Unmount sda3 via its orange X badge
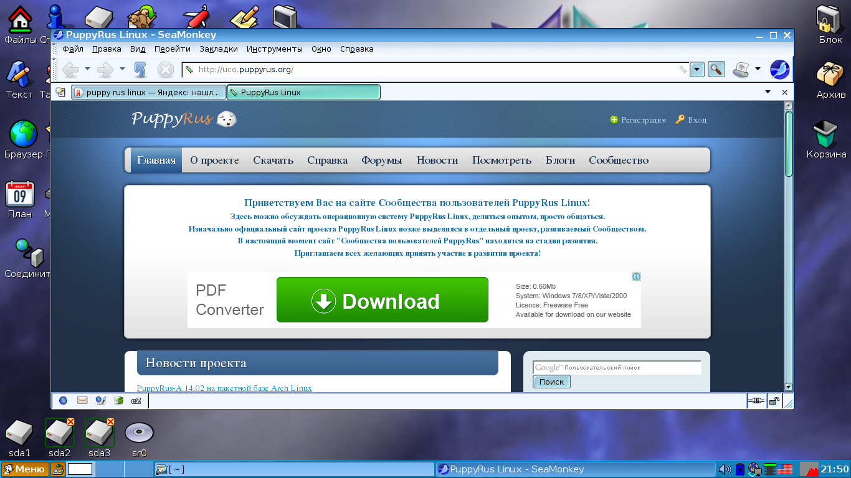Image resolution: width=851 pixels, height=478 pixels. pyautogui.click(x=110, y=422)
